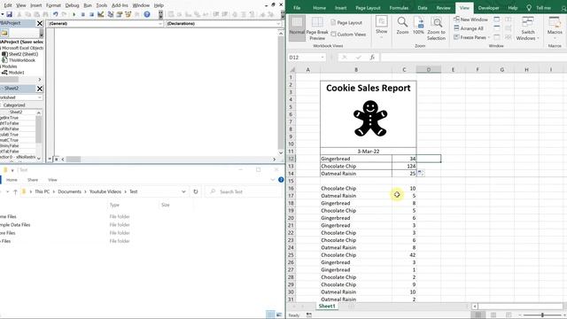Viewport: 567px width, 319px height.
Task: Switch to the Developer tab in Excel
Action: pyautogui.click(x=488, y=8)
